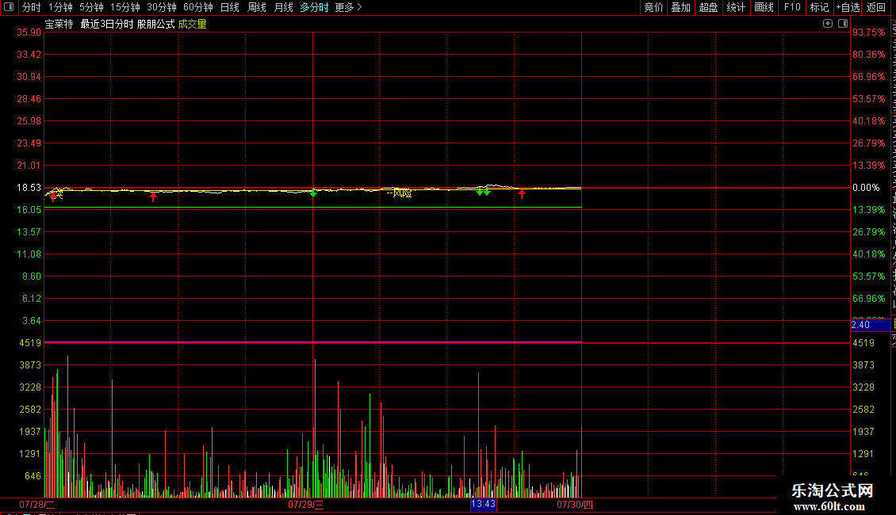Switch to the 30分钟 chart tab

(162, 7)
